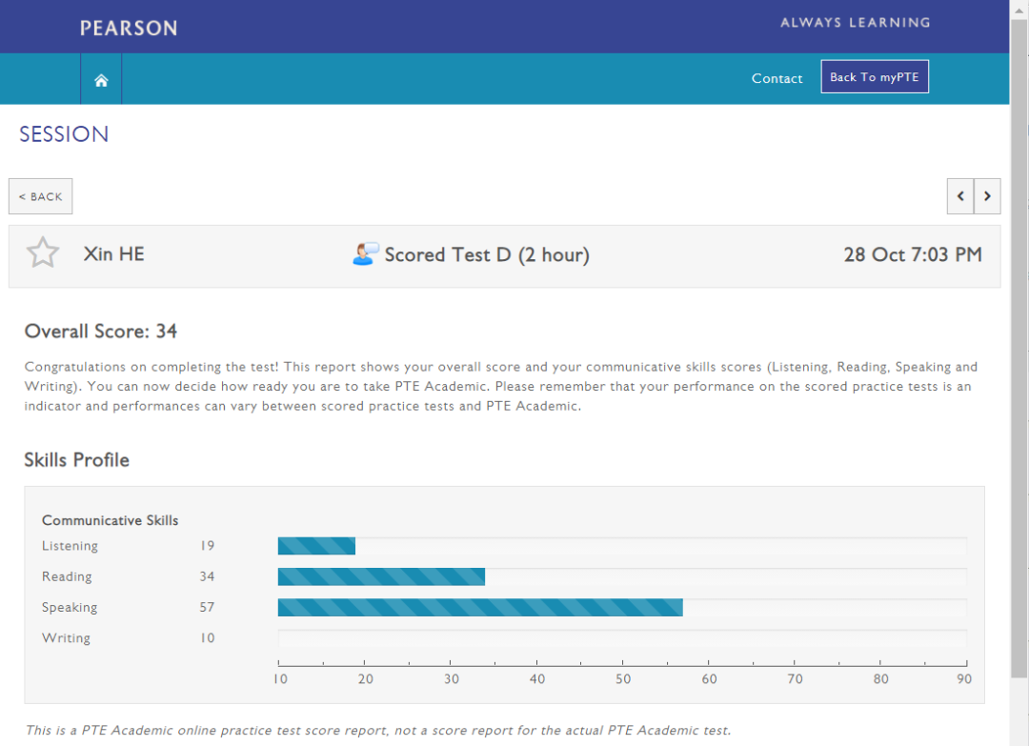Click the Back To myPTE button
Image resolution: width=1029 pixels, height=746 pixels.
874,77
